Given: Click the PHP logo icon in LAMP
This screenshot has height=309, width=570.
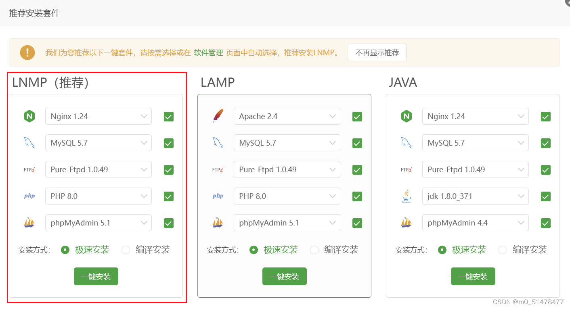Looking at the screenshot, I should 218,196.
